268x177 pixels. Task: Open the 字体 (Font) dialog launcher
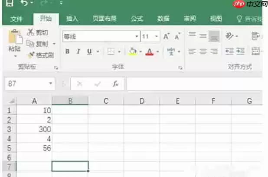coord(180,68)
